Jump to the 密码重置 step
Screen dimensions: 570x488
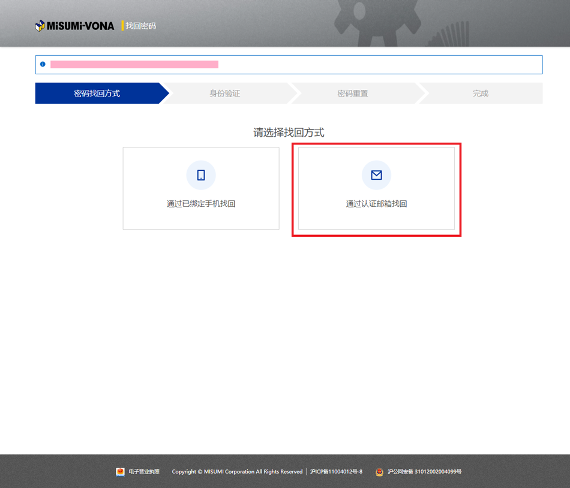[353, 94]
